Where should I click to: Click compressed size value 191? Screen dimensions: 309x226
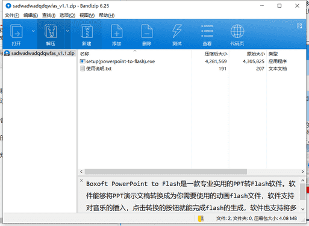coord(222,69)
